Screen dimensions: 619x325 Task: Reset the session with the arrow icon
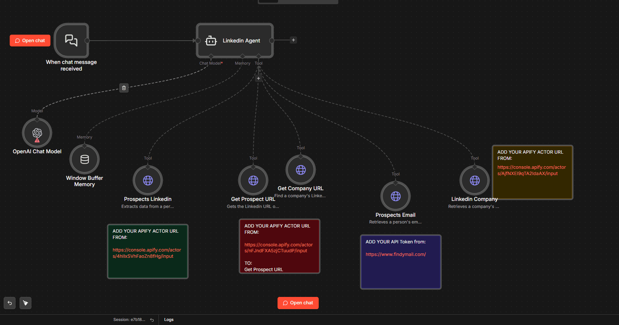pyautogui.click(x=152, y=320)
